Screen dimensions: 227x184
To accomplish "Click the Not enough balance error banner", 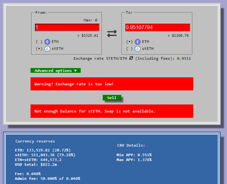I will tap(112, 111).
